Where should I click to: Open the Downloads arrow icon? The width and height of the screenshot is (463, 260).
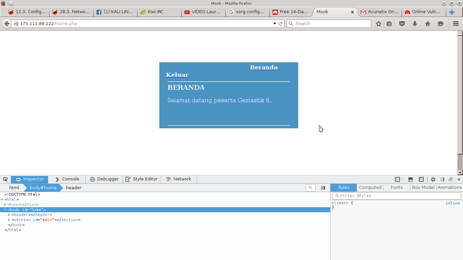click(x=415, y=24)
